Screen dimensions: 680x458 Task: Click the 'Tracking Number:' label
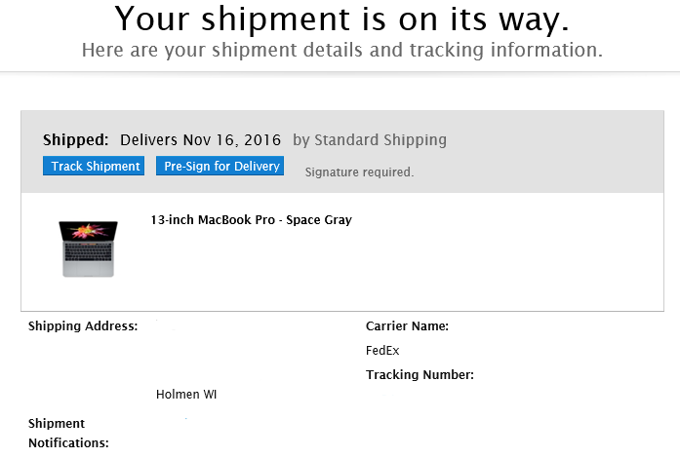(420, 374)
